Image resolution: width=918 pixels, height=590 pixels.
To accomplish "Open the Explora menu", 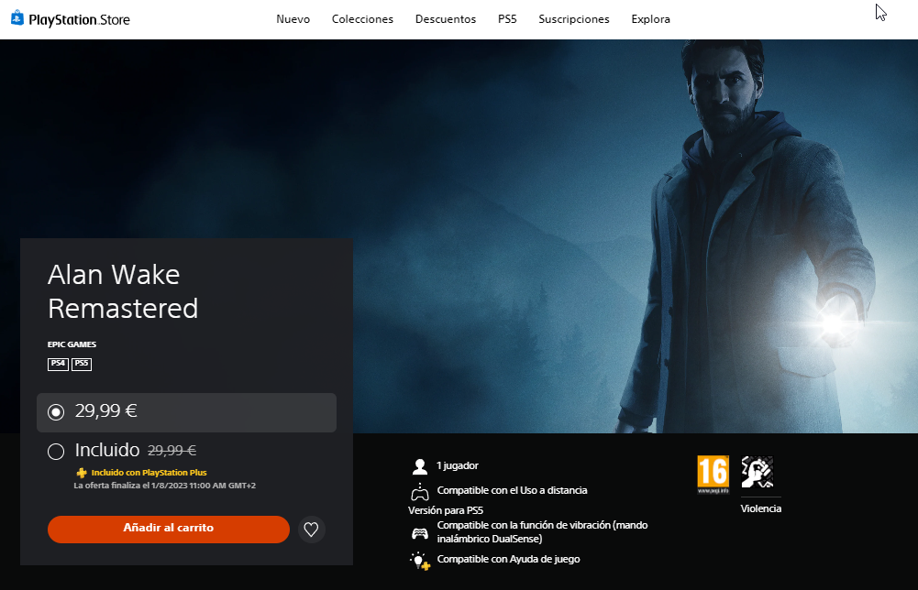I will click(x=650, y=19).
